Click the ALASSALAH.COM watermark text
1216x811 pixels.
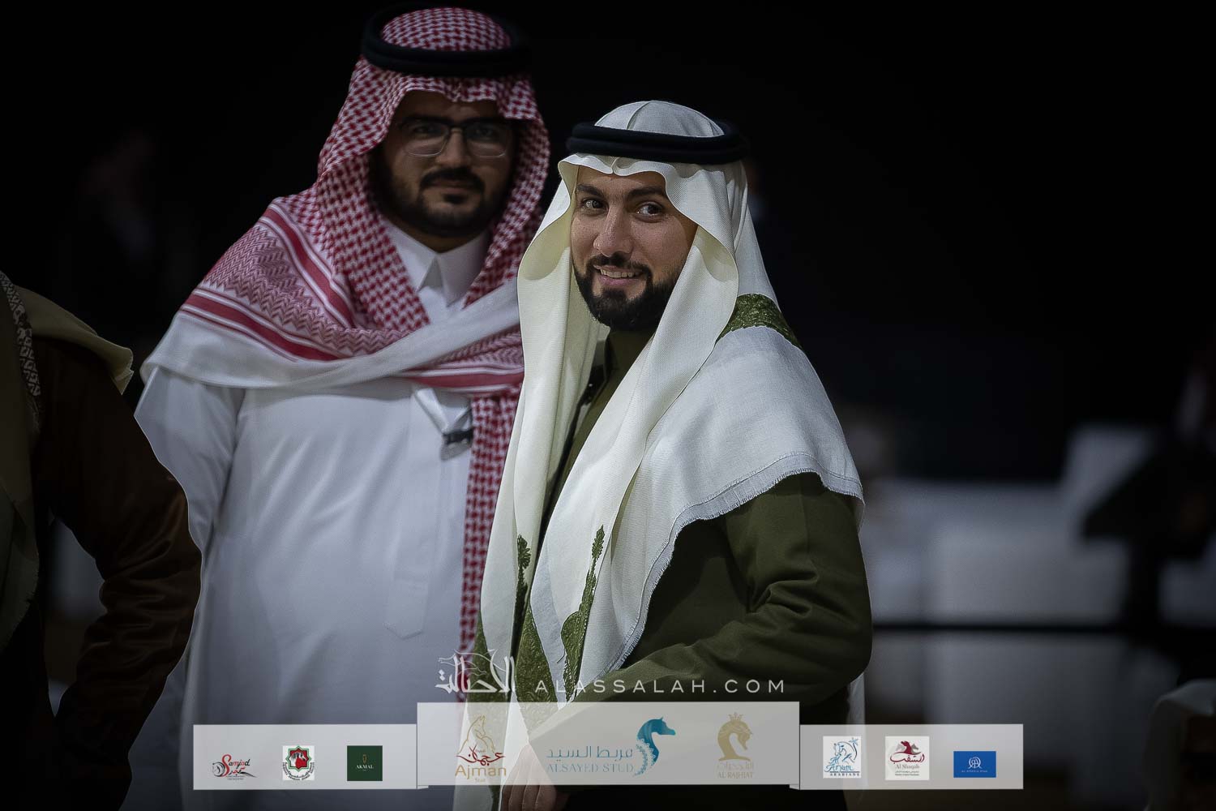(x=661, y=686)
